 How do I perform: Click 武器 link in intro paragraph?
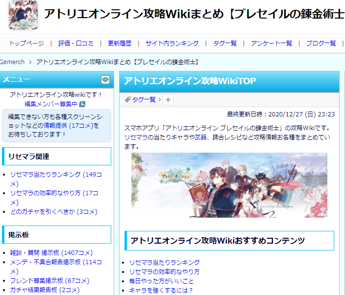(200, 137)
